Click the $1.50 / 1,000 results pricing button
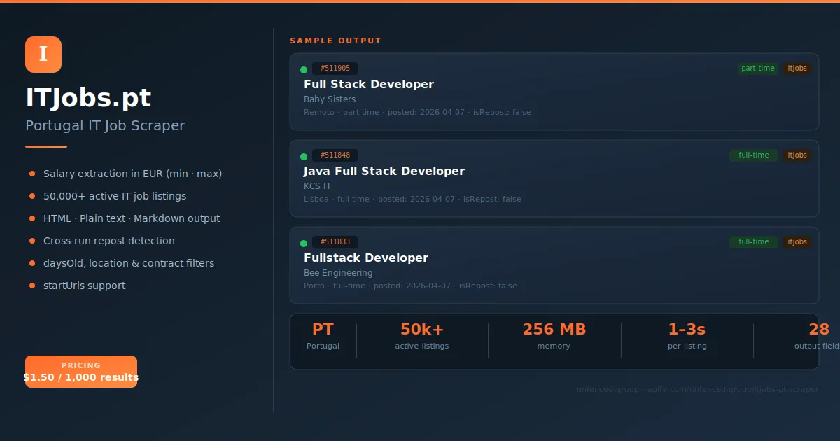Viewport: 840px width, 441px height. click(81, 372)
